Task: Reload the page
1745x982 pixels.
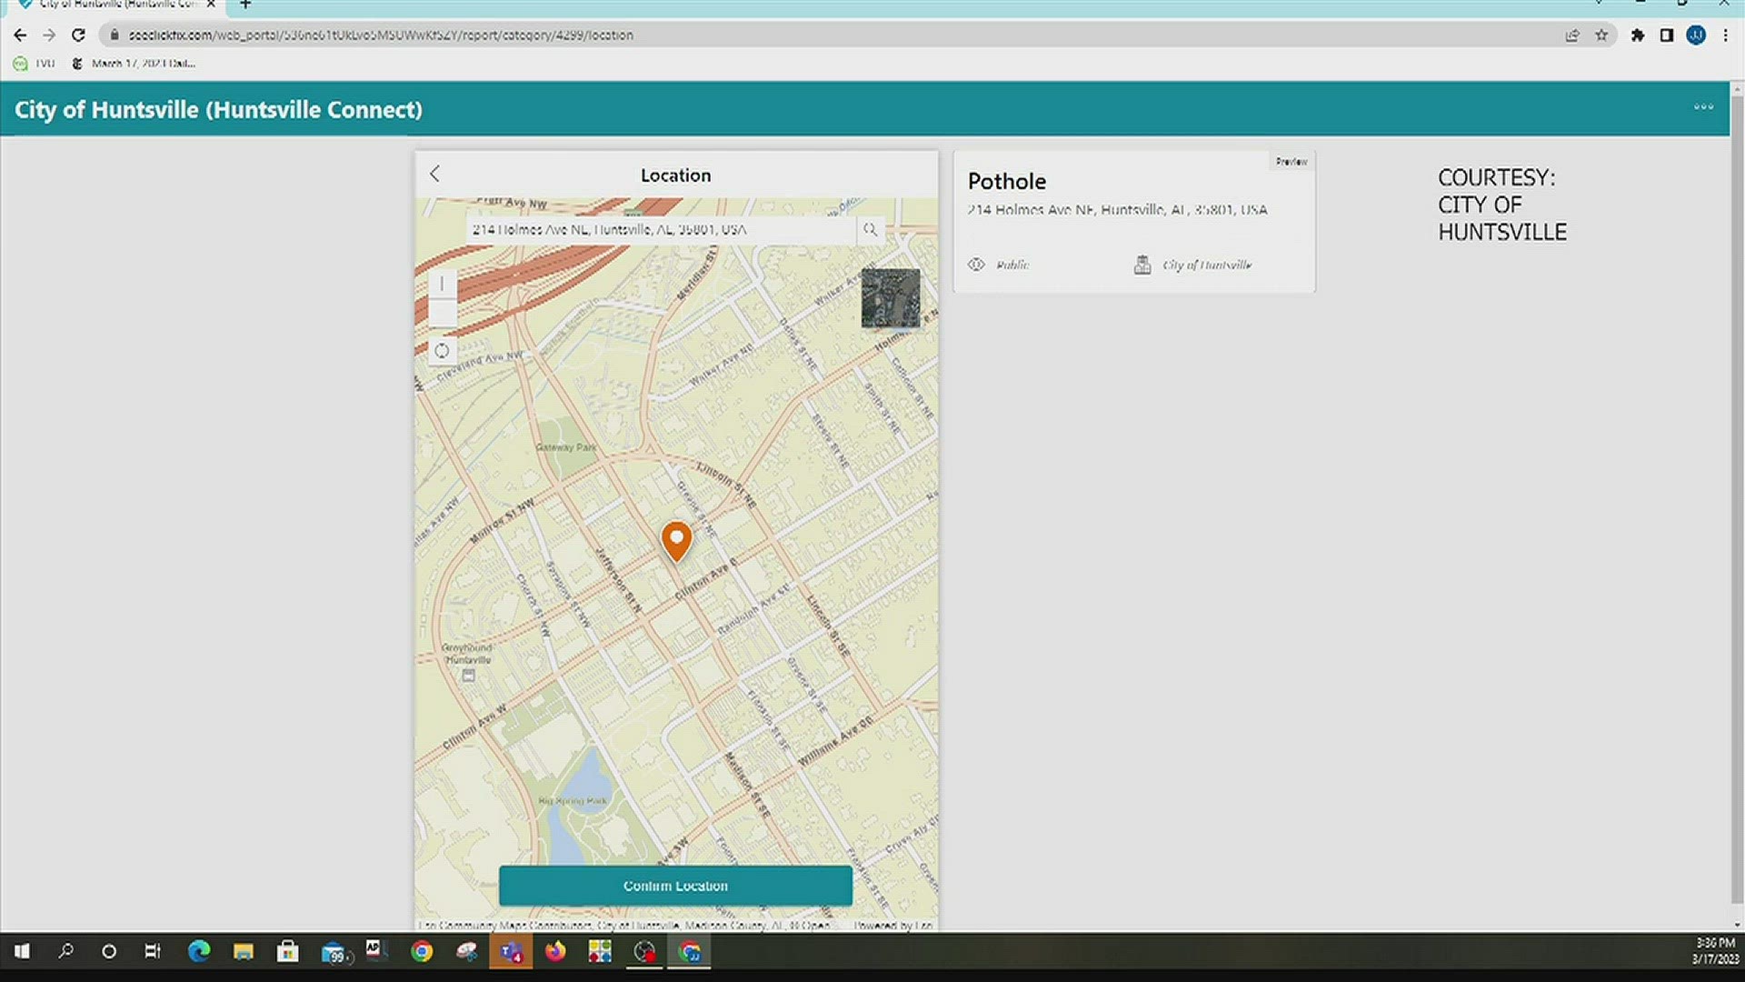Action: [79, 35]
